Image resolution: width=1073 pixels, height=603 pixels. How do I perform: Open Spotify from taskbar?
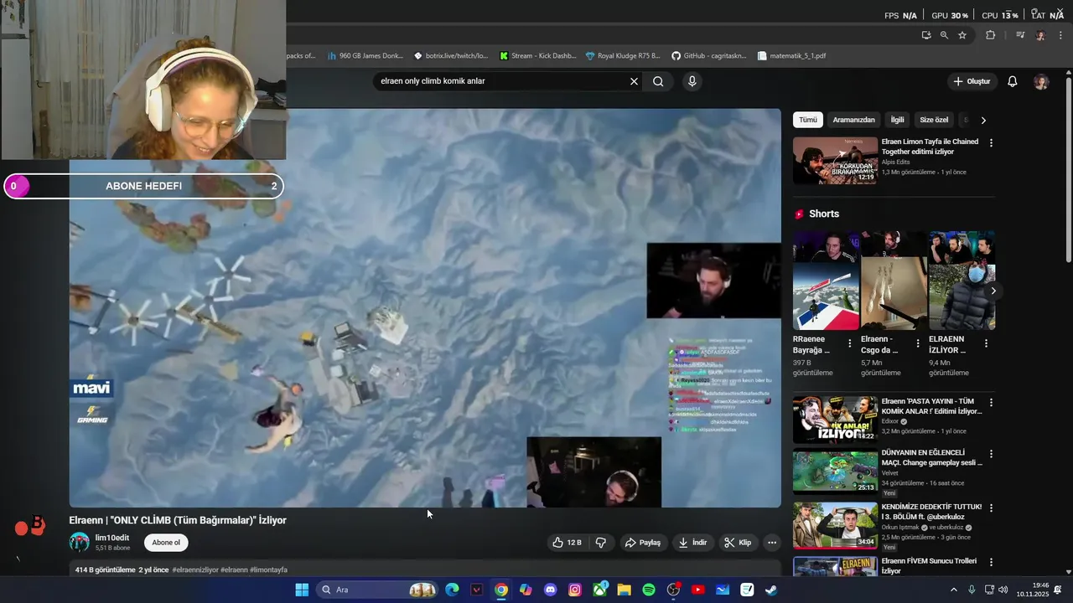pos(649,590)
